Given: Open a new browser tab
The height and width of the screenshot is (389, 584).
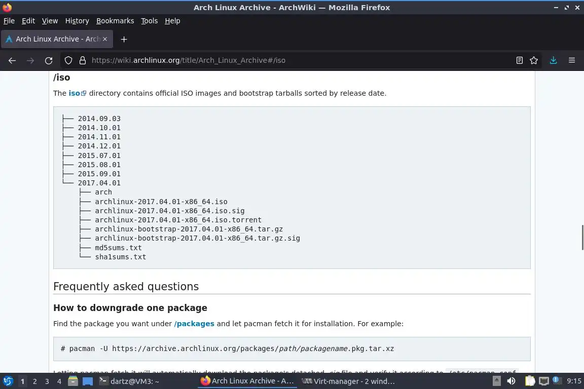Looking at the screenshot, I should point(124,39).
